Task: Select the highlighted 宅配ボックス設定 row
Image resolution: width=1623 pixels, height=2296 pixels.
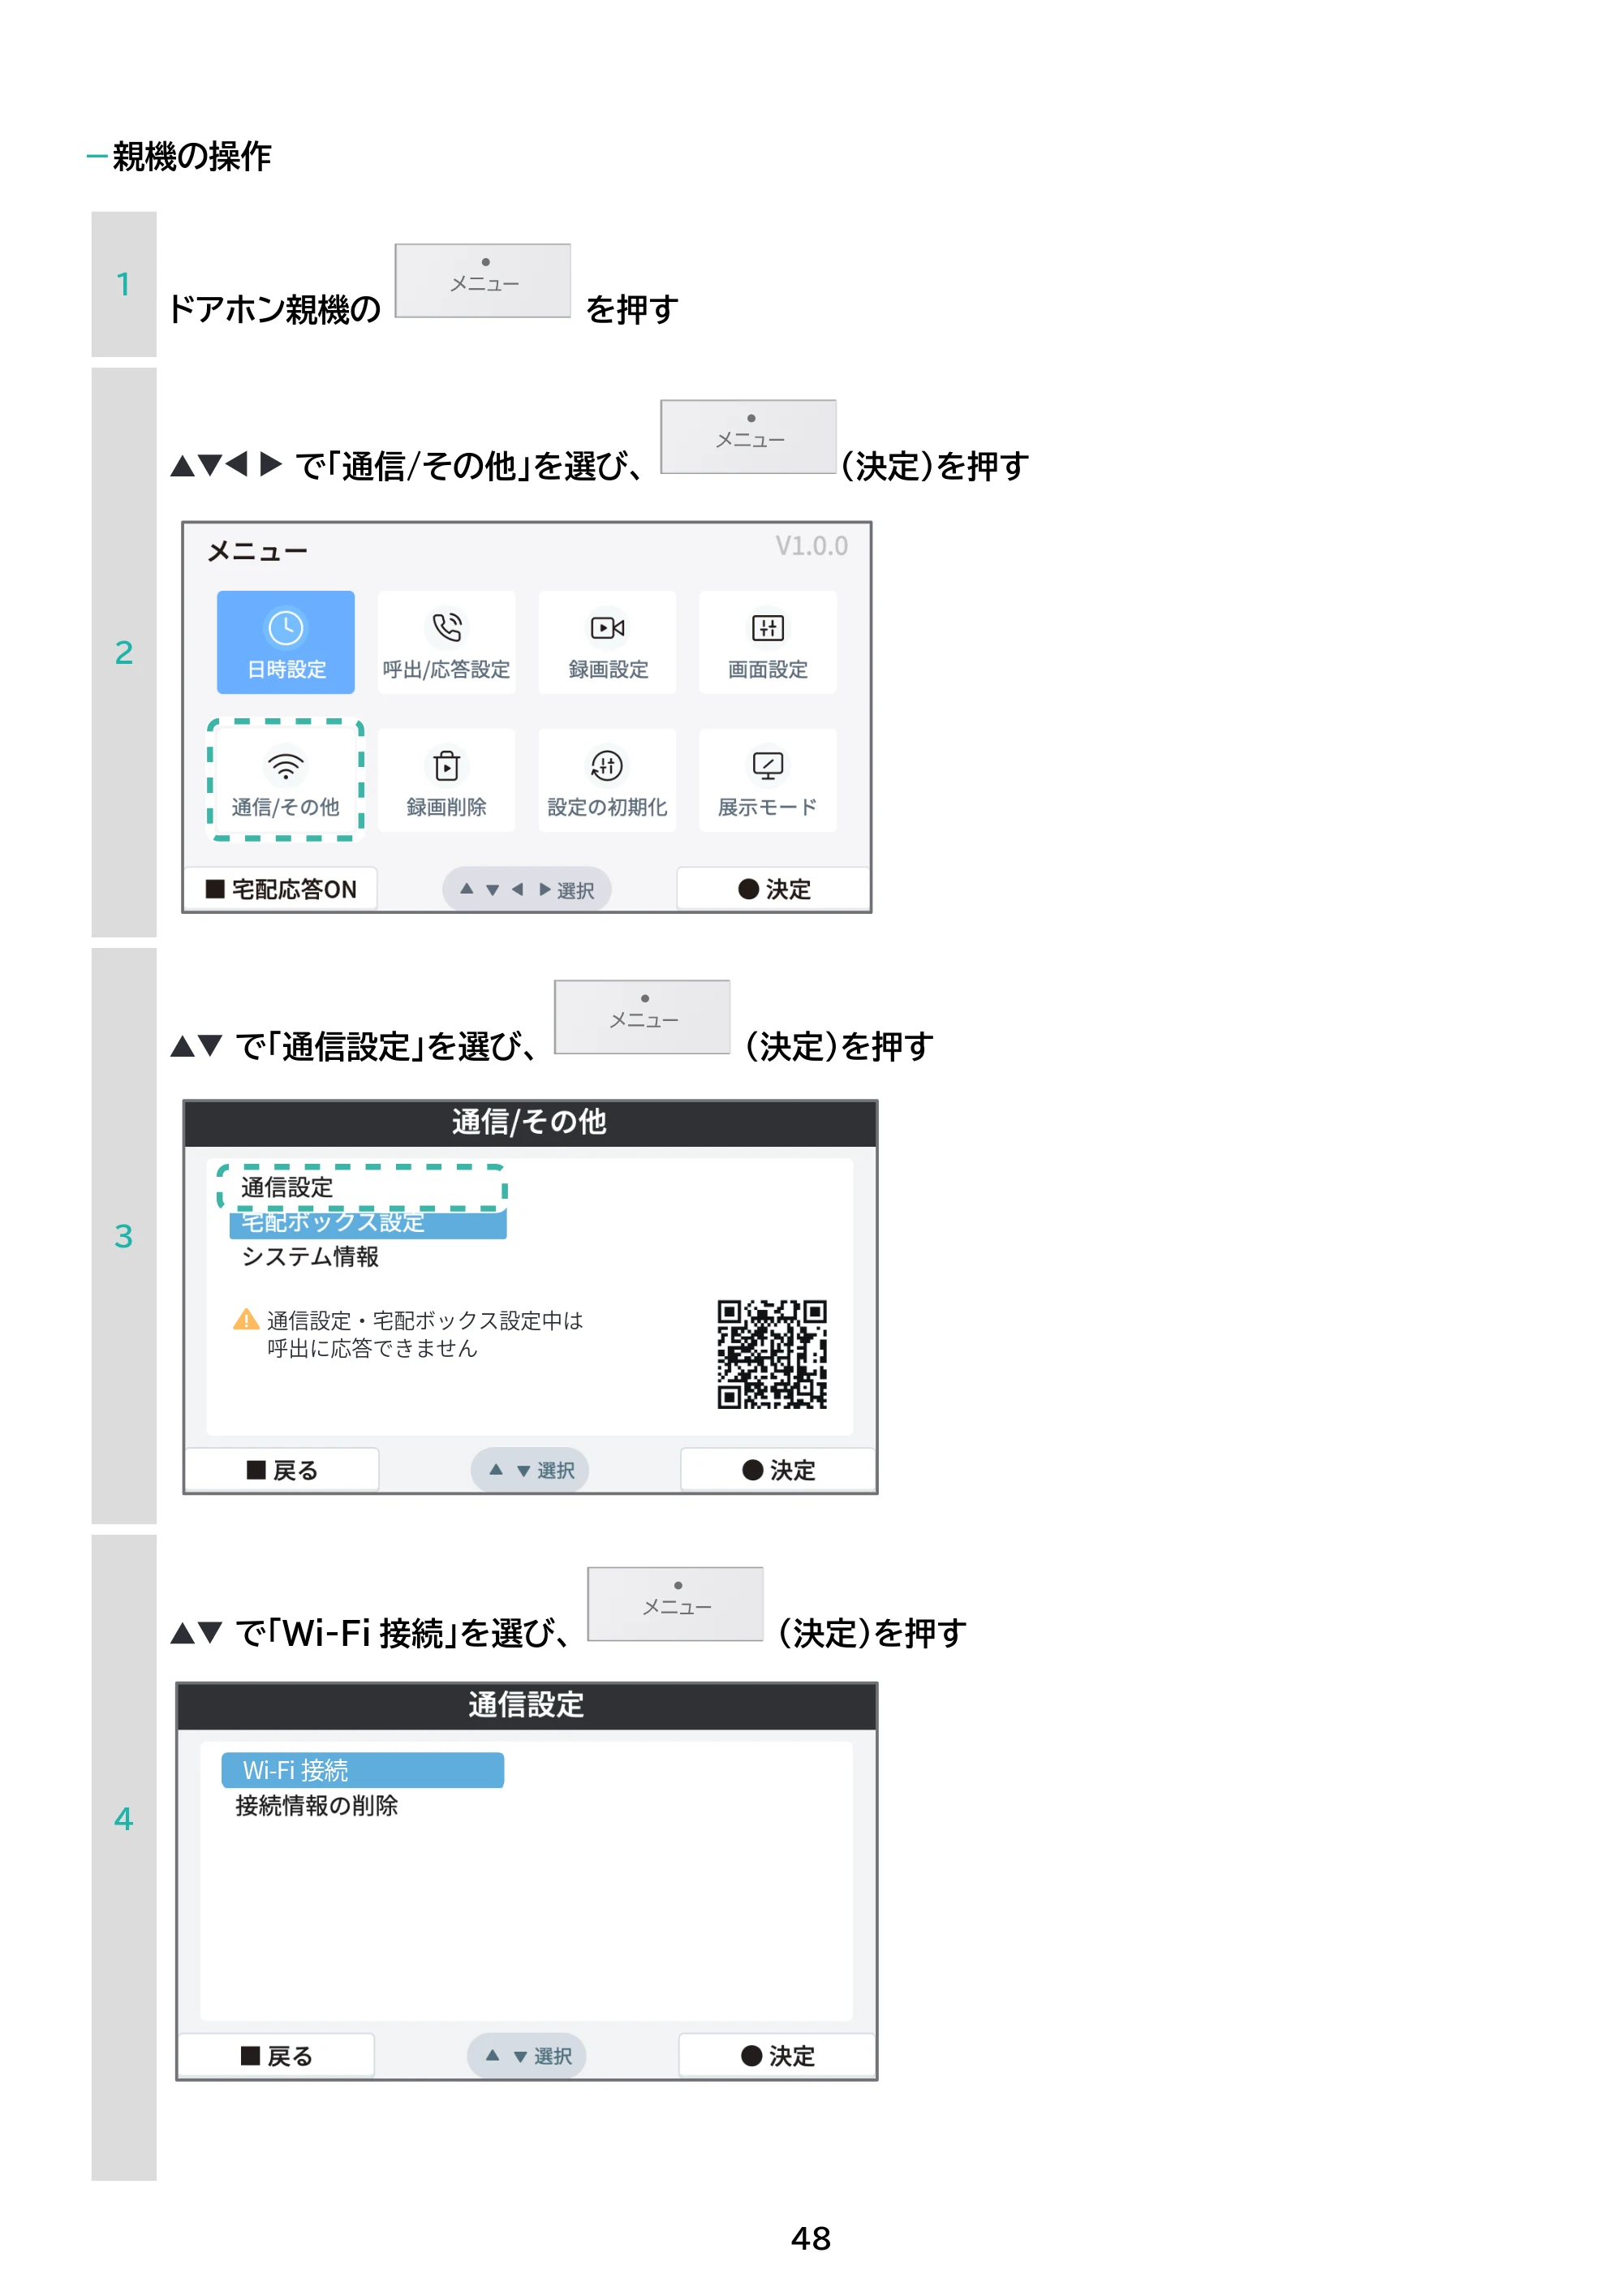Action: 368,1224
